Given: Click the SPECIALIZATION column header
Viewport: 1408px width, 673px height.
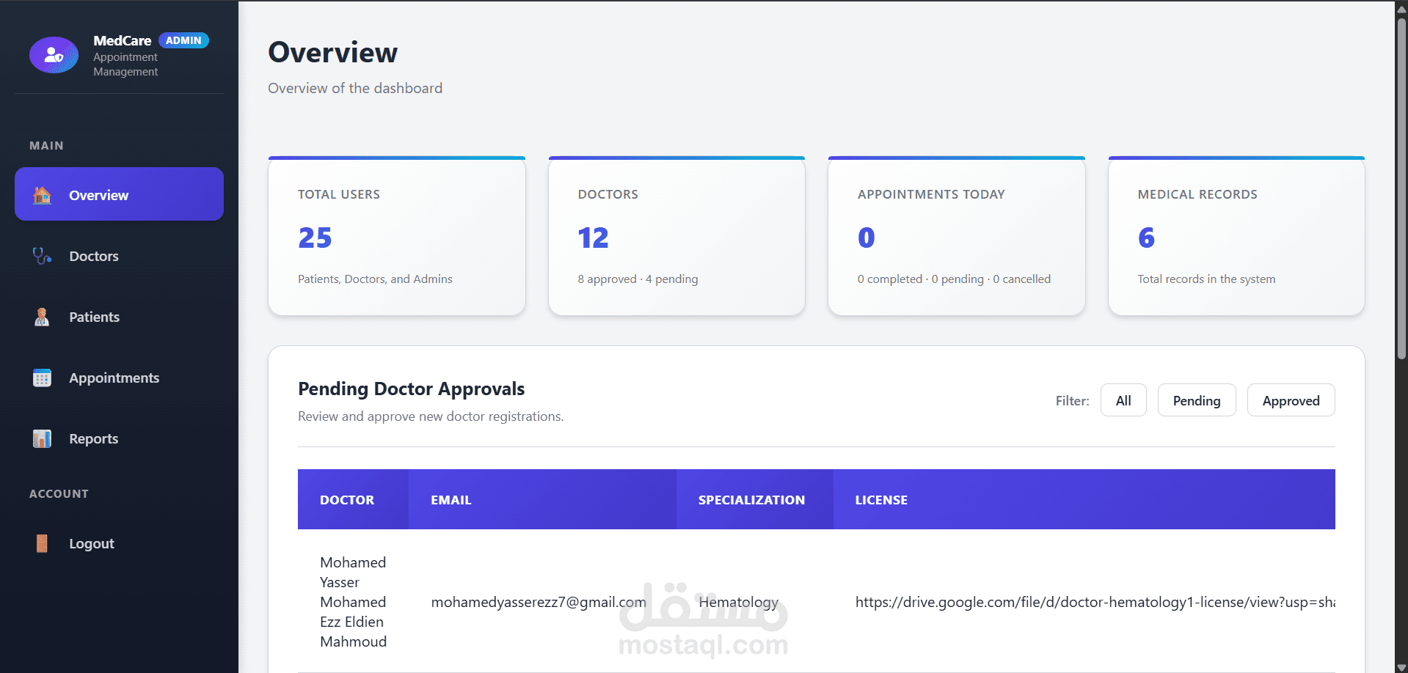Looking at the screenshot, I should [751, 499].
